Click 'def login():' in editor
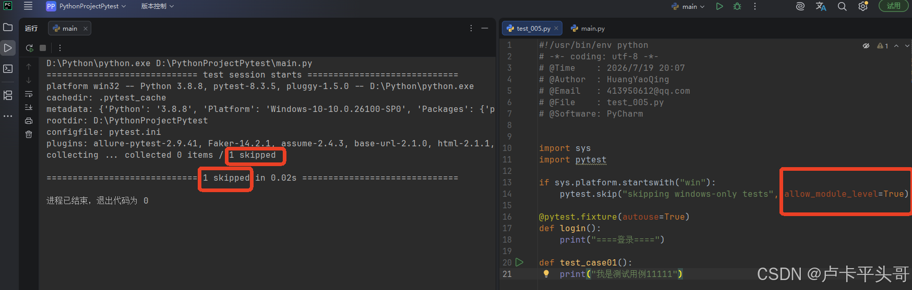Image resolution: width=912 pixels, height=290 pixels. point(570,229)
